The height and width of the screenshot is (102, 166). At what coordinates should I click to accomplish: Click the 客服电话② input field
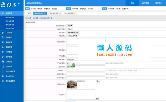click(x=86, y=78)
